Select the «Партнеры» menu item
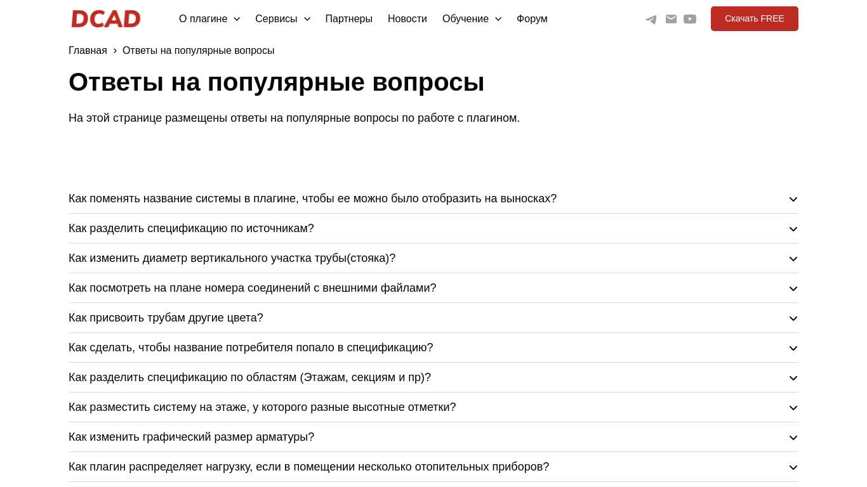 click(x=348, y=19)
